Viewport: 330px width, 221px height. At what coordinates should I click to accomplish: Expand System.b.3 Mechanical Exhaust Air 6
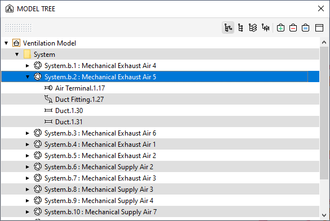pos(28,133)
